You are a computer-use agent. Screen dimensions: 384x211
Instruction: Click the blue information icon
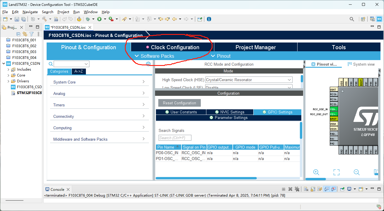(209, 19)
